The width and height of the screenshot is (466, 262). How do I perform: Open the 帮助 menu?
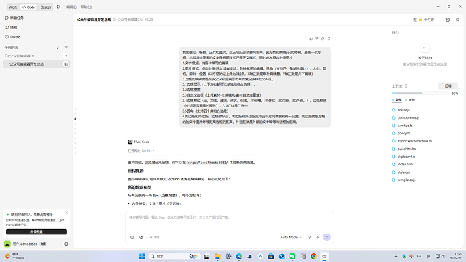(86, 7)
